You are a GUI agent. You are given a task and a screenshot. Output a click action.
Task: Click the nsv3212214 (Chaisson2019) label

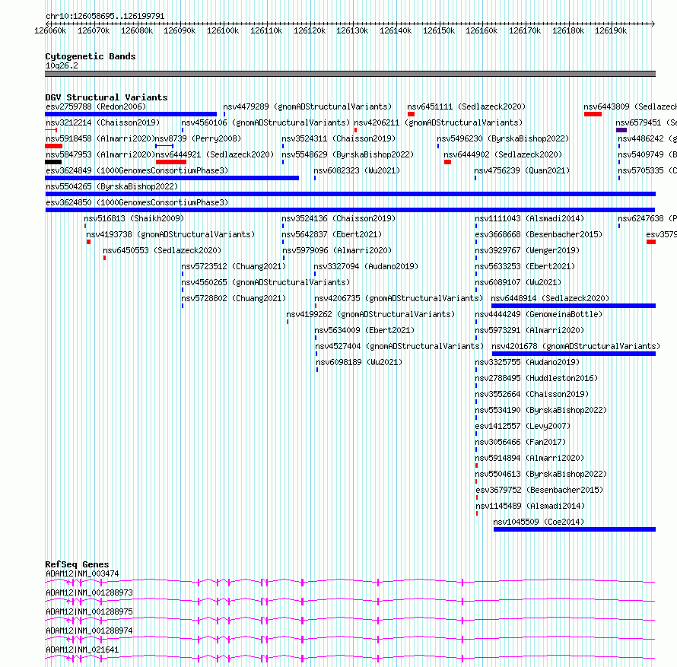coord(103,122)
